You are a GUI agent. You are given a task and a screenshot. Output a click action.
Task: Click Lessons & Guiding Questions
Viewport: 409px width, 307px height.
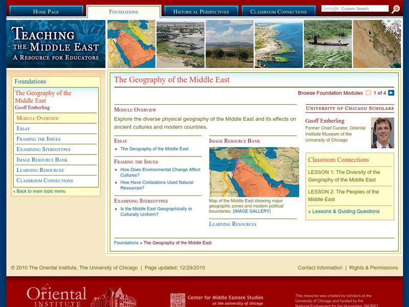click(344, 211)
